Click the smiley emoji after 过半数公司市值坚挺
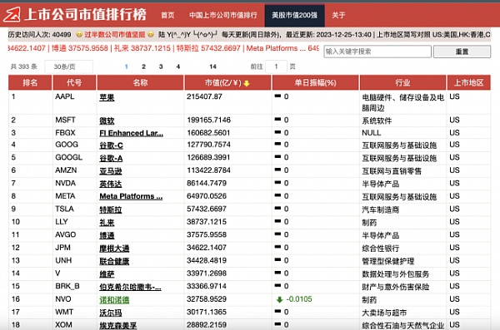 click(x=151, y=34)
